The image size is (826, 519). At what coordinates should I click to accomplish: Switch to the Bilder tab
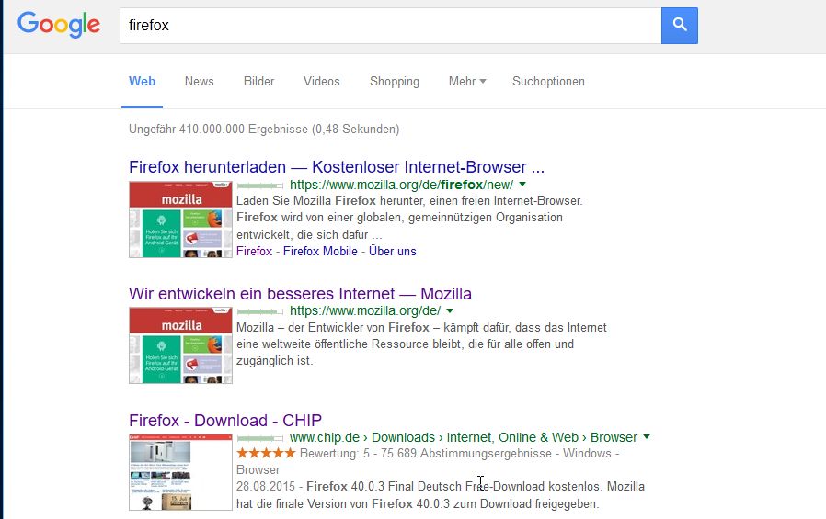(x=258, y=82)
